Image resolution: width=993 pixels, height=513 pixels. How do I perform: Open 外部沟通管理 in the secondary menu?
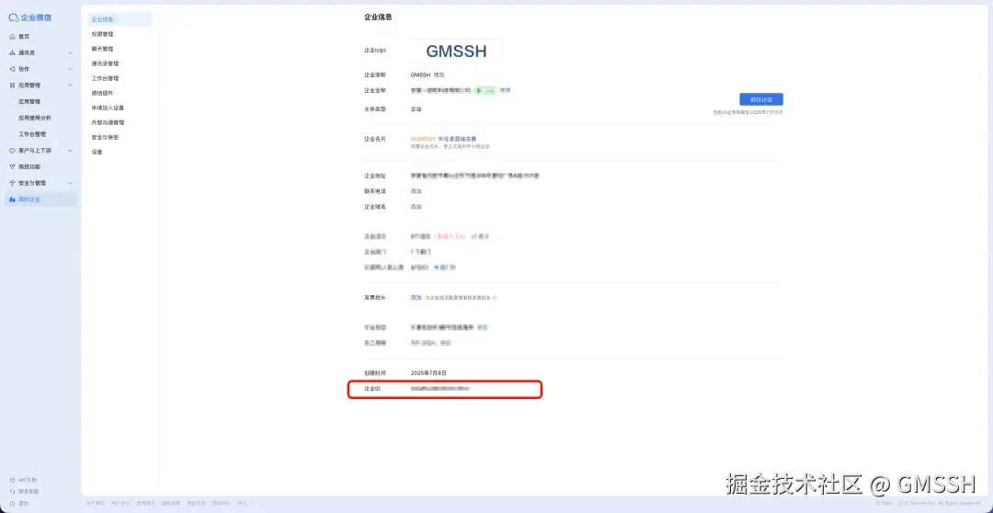click(x=108, y=122)
